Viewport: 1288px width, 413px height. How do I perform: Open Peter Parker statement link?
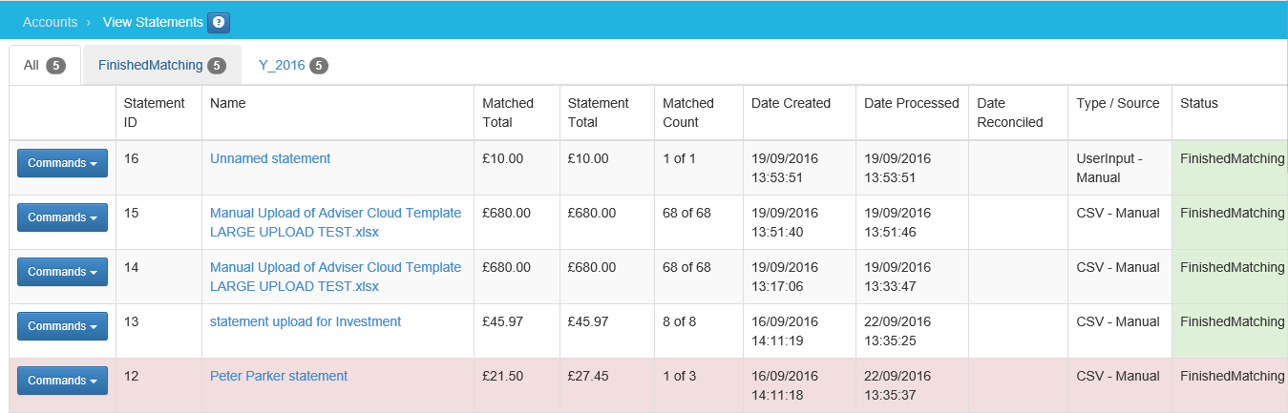click(279, 376)
